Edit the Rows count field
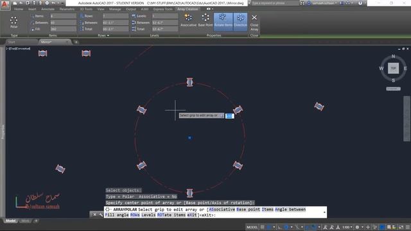 pos(116,16)
